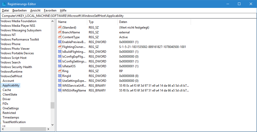Click the EnablePreviewB... DWORD icon
This screenshot has height=132, width=257.
tap(60, 42)
